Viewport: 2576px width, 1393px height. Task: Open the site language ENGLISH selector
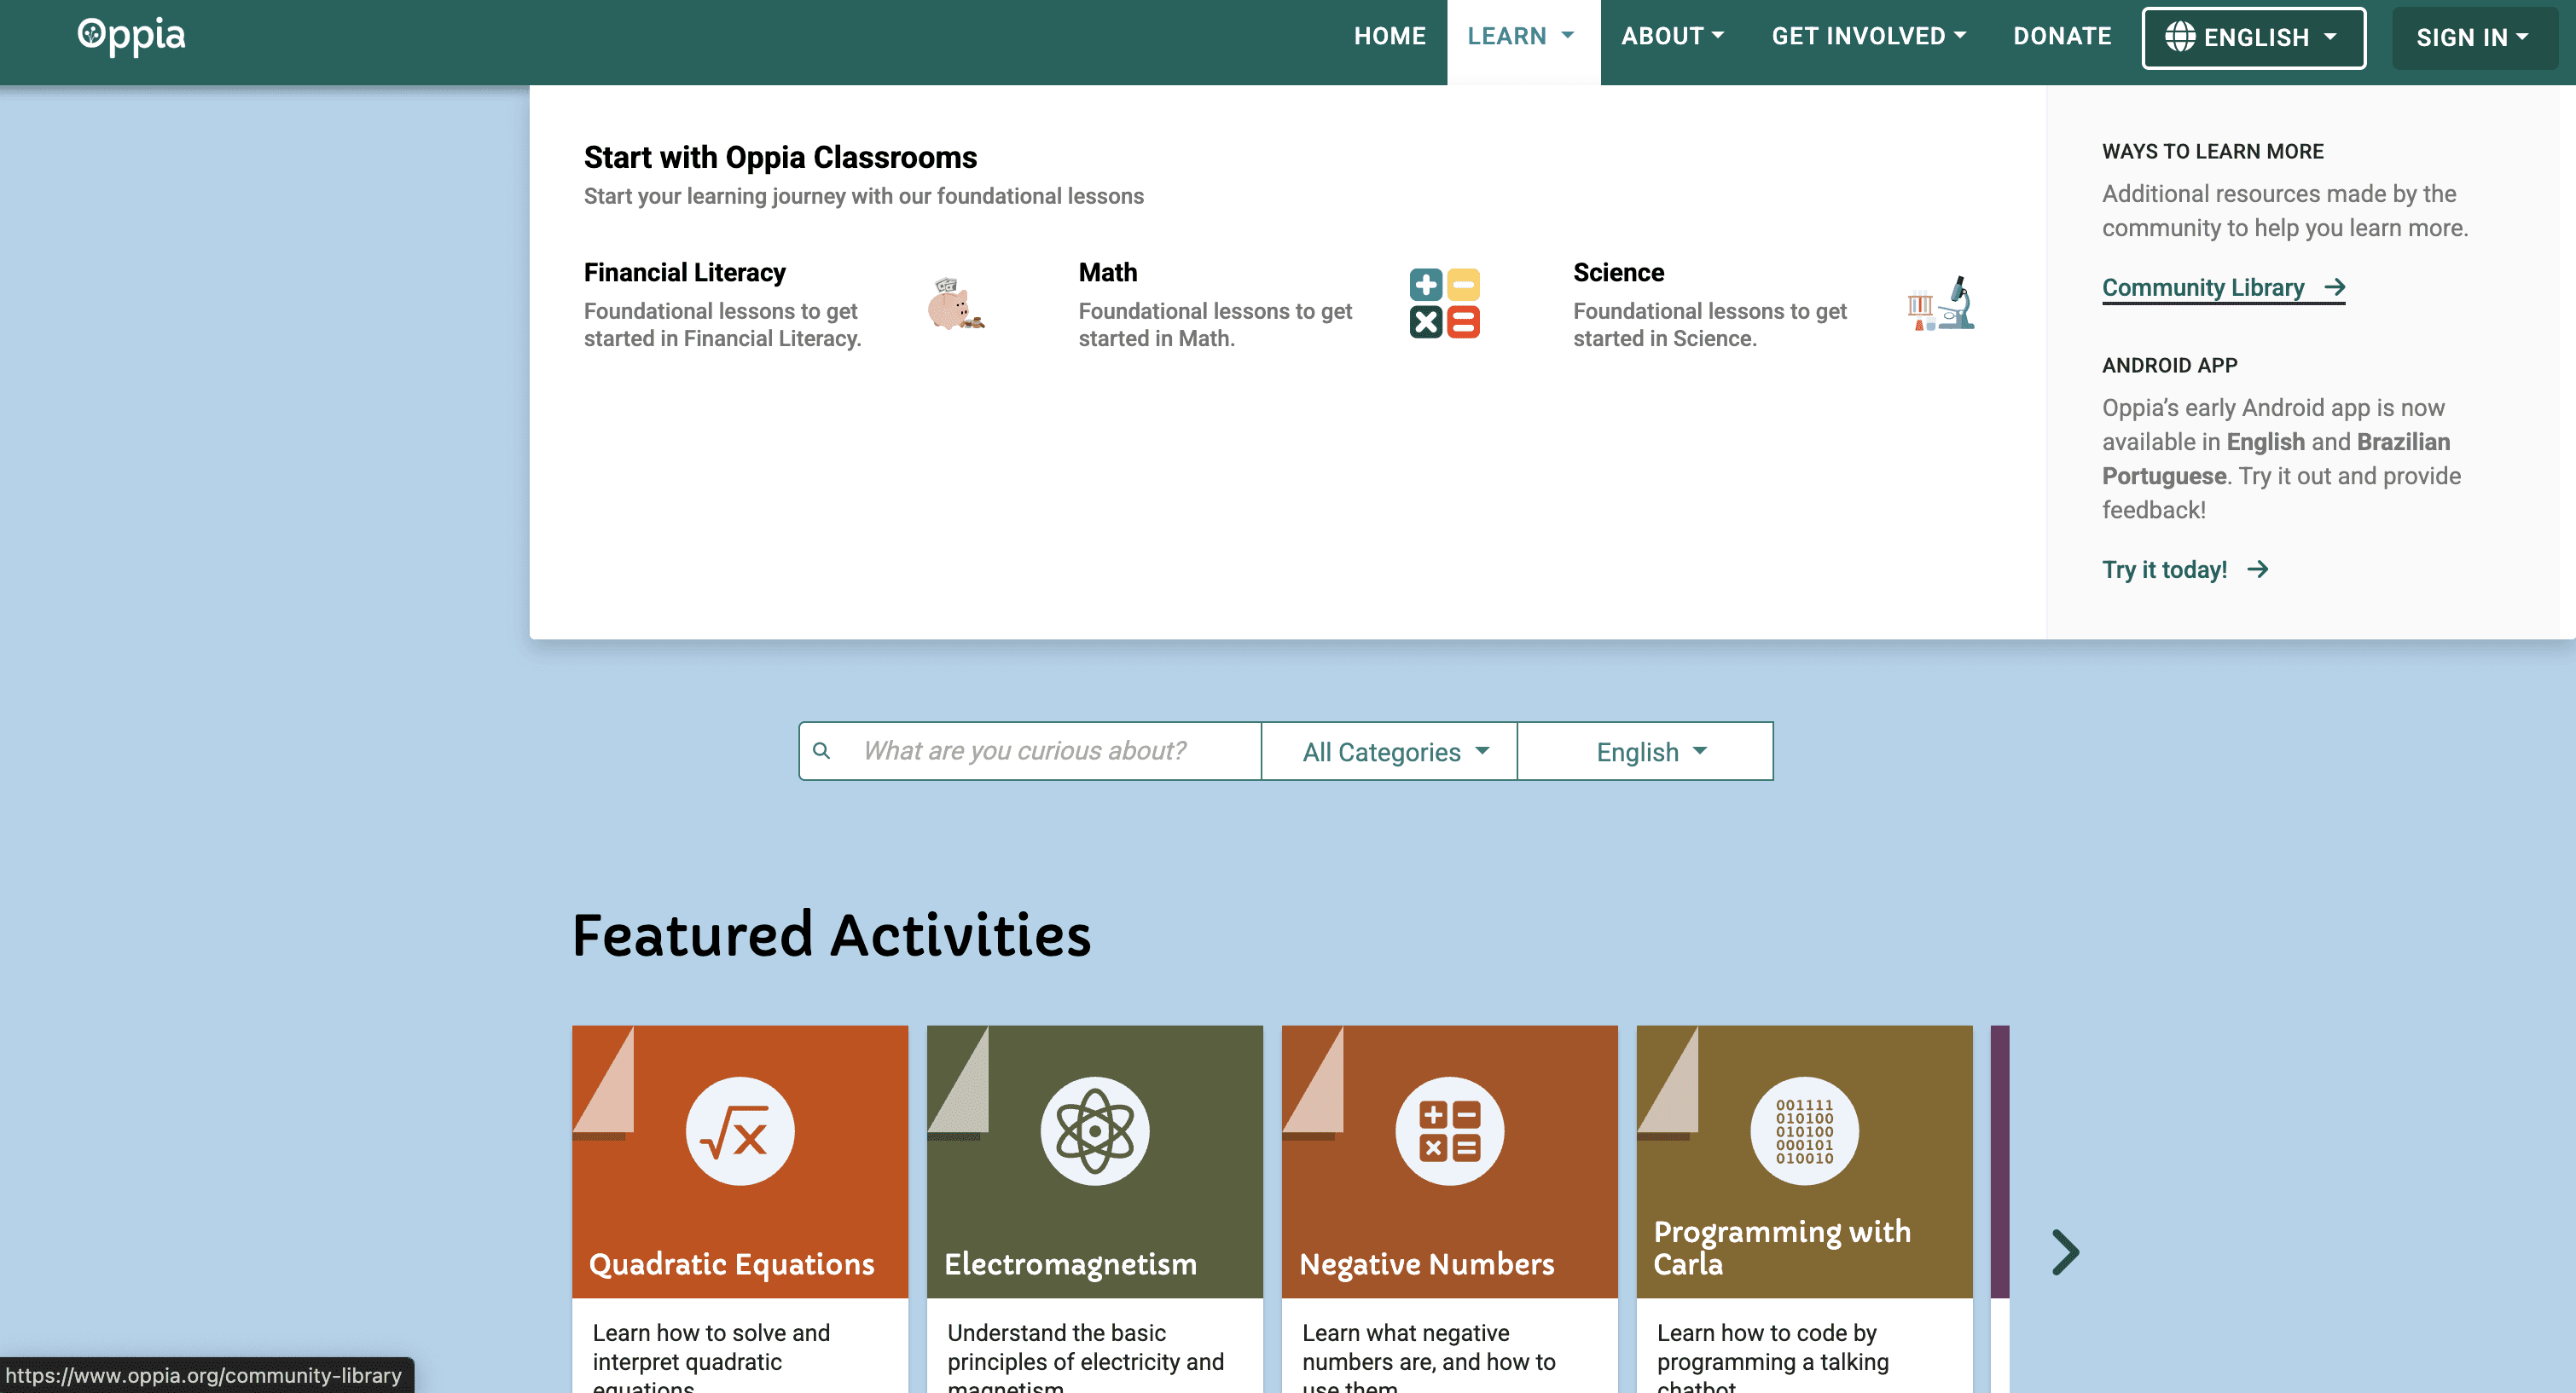[x=2253, y=38]
